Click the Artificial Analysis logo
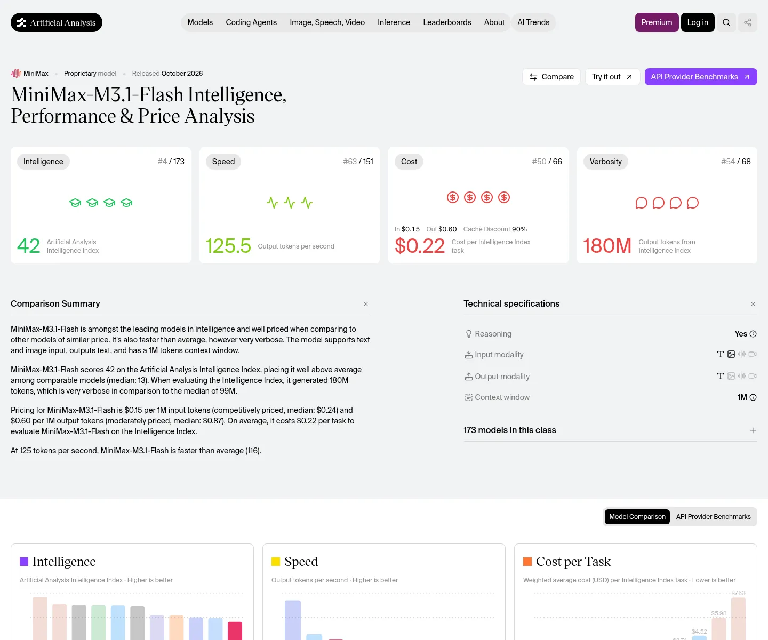768x640 pixels. tap(57, 22)
